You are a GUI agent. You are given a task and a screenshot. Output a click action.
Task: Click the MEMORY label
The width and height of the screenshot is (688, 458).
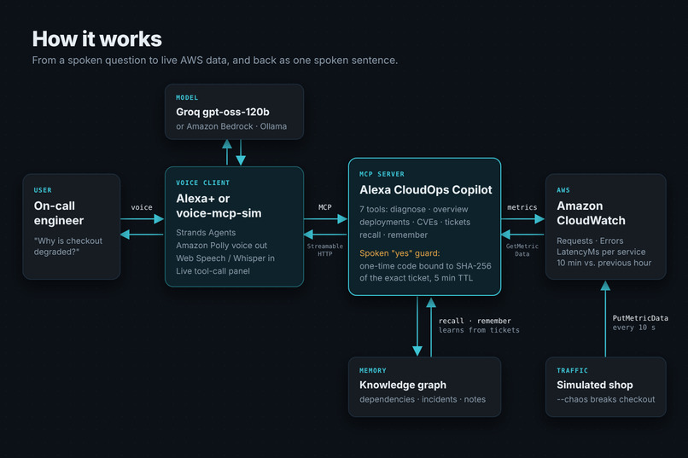click(x=373, y=370)
